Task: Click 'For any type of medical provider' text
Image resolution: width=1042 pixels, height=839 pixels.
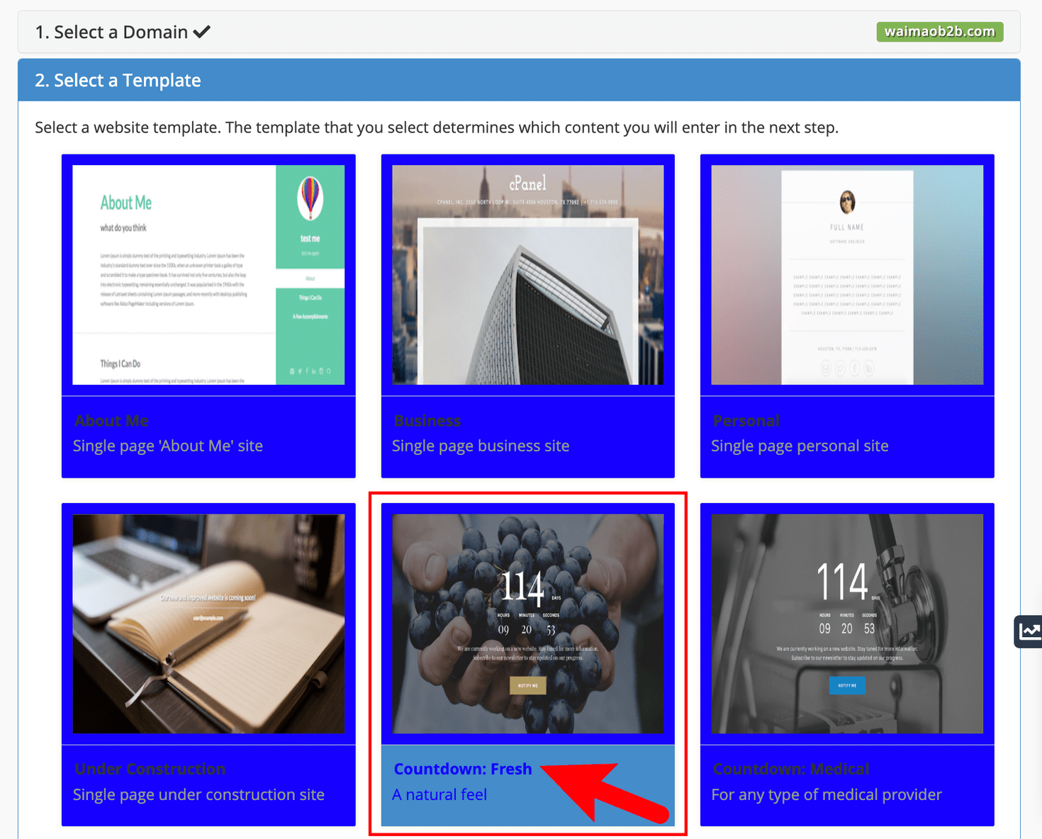Action: tap(827, 794)
